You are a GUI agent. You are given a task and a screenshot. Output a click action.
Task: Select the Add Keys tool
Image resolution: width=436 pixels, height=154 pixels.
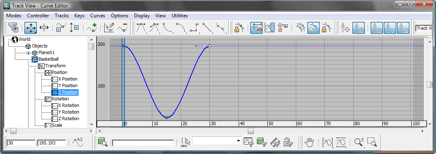click(92, 28)
